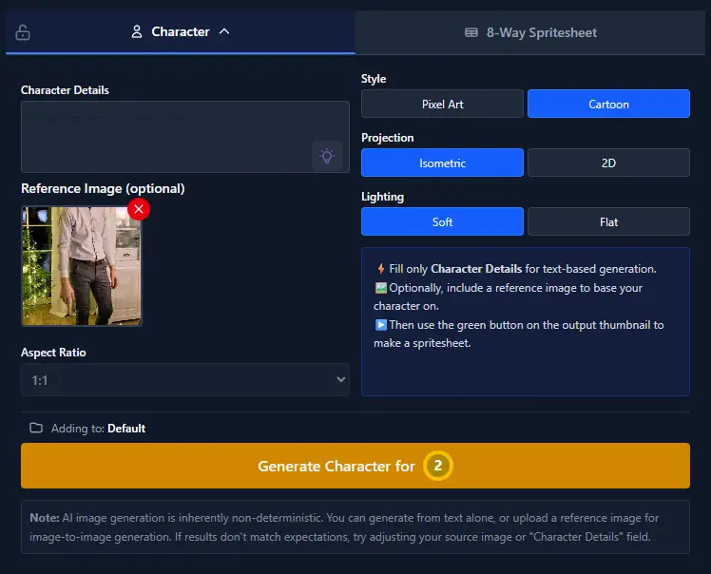Open the Aspect Ratio dropdown
The height and width of the screenshot is (574, 711).
point(185,380)
